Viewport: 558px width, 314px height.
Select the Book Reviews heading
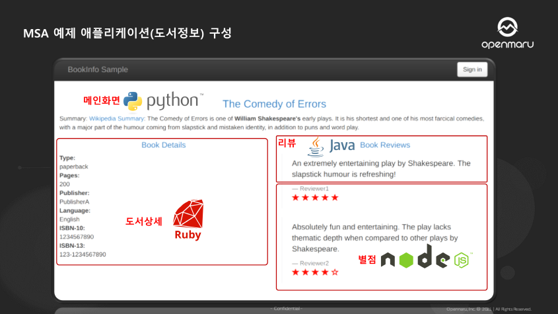(385, 145)
